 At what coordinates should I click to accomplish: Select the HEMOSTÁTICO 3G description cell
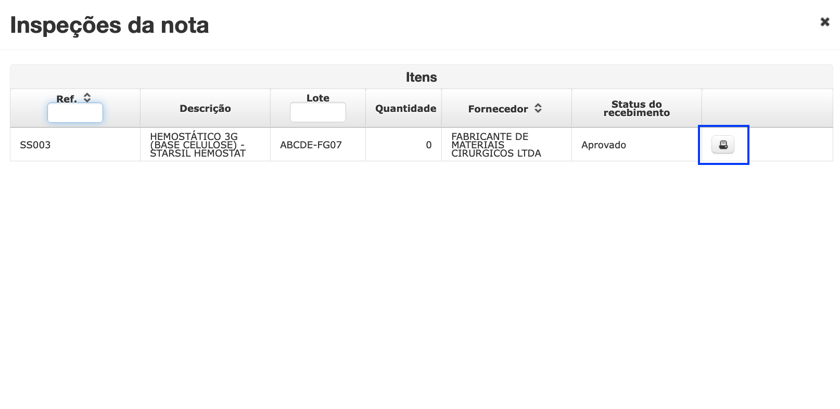[x=205, y=145]
